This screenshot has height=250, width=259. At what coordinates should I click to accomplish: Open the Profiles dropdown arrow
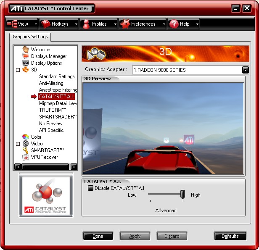pos(115,24)
